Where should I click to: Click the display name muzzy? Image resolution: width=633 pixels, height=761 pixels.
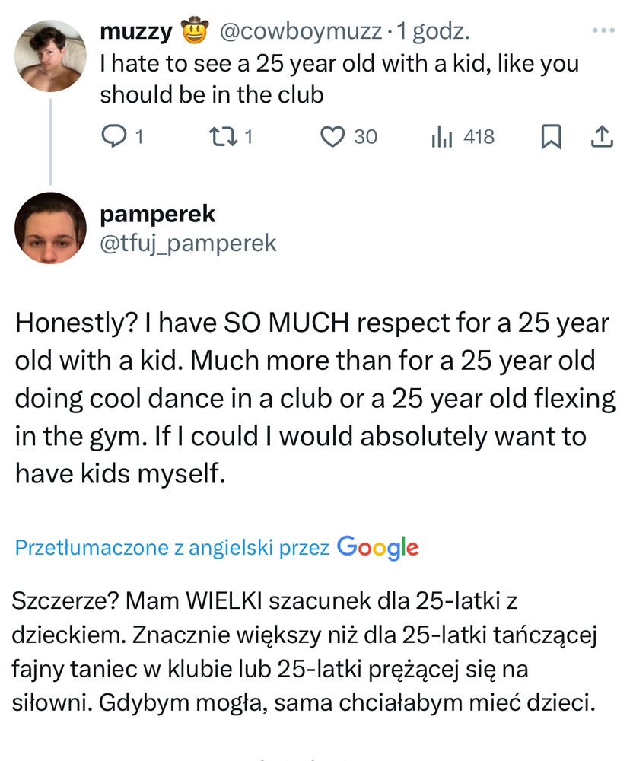(x=135, y=32)
